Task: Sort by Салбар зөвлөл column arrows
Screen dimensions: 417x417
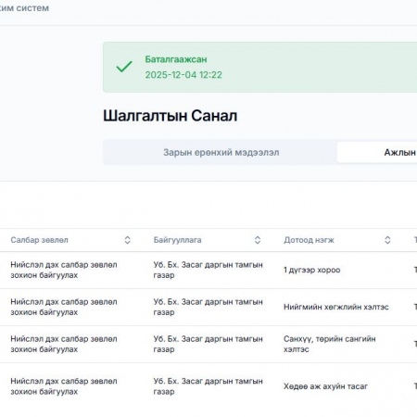Action: [127, 240]
